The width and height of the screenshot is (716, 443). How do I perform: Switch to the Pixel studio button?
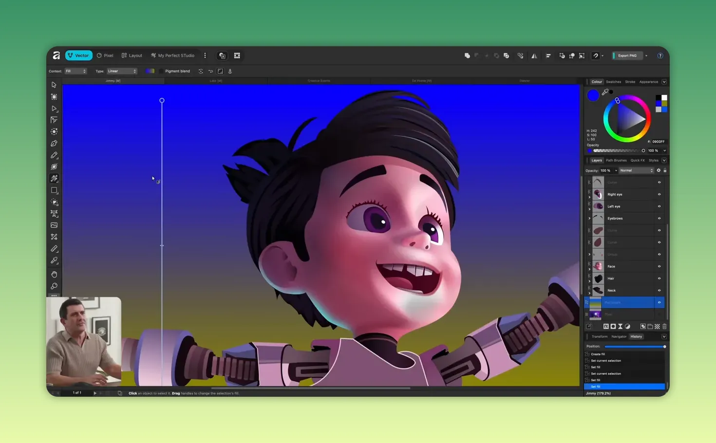(105, 55)
